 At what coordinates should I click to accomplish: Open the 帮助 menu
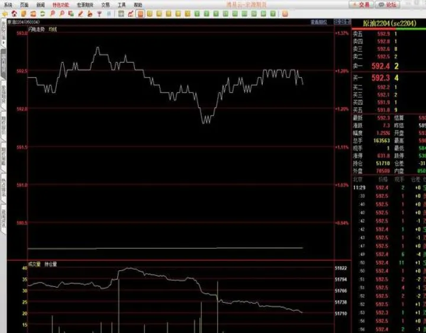click(138, 4)
